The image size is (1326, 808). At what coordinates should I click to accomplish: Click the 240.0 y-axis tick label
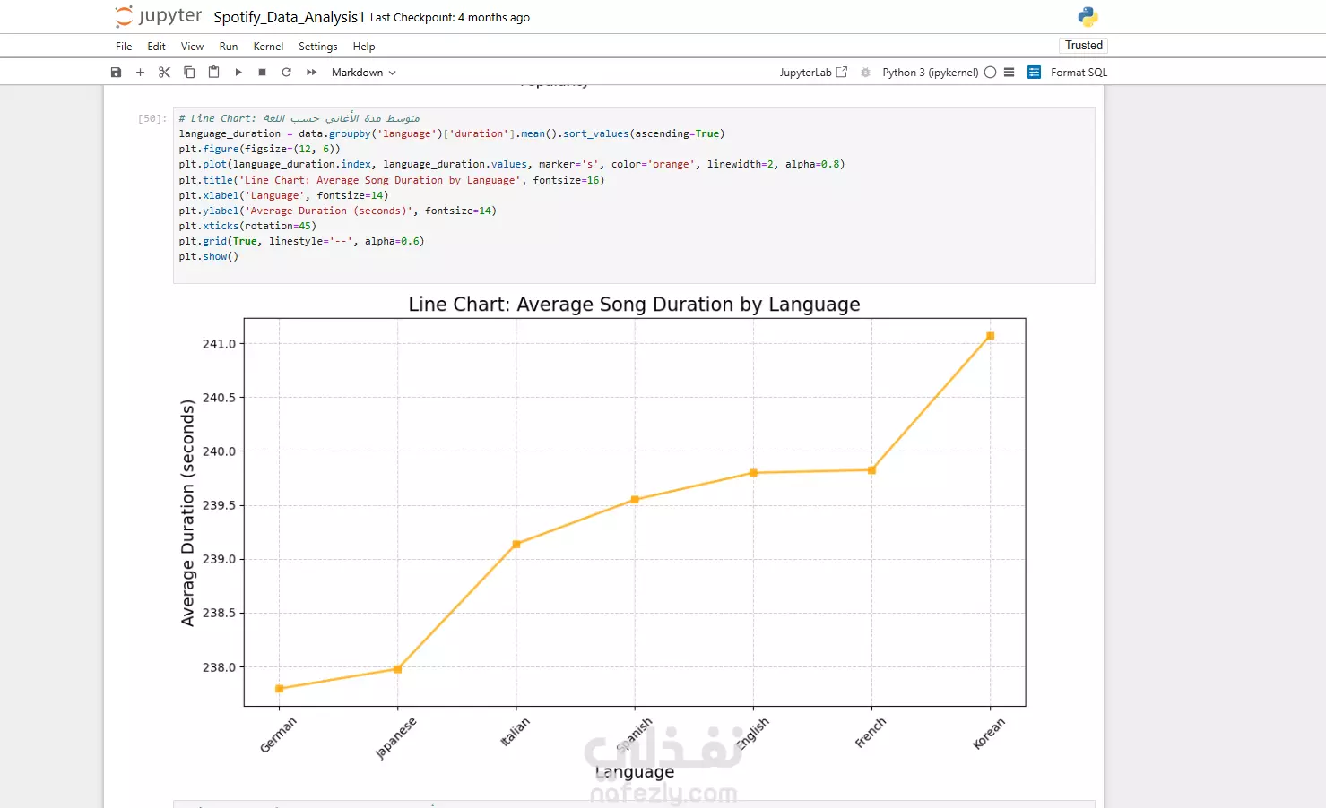[x=219, y=451]
